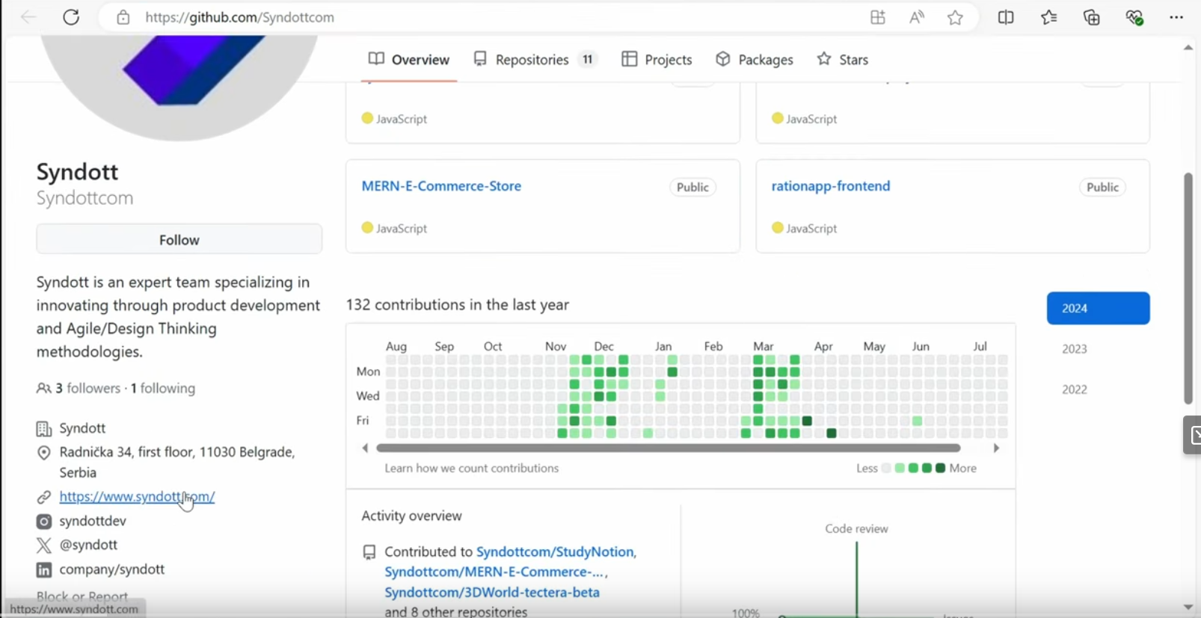Open Syndottcom/MERN-E-Commerce-... contribution link
Screen dimensions: 1201x618
(494, 572)
